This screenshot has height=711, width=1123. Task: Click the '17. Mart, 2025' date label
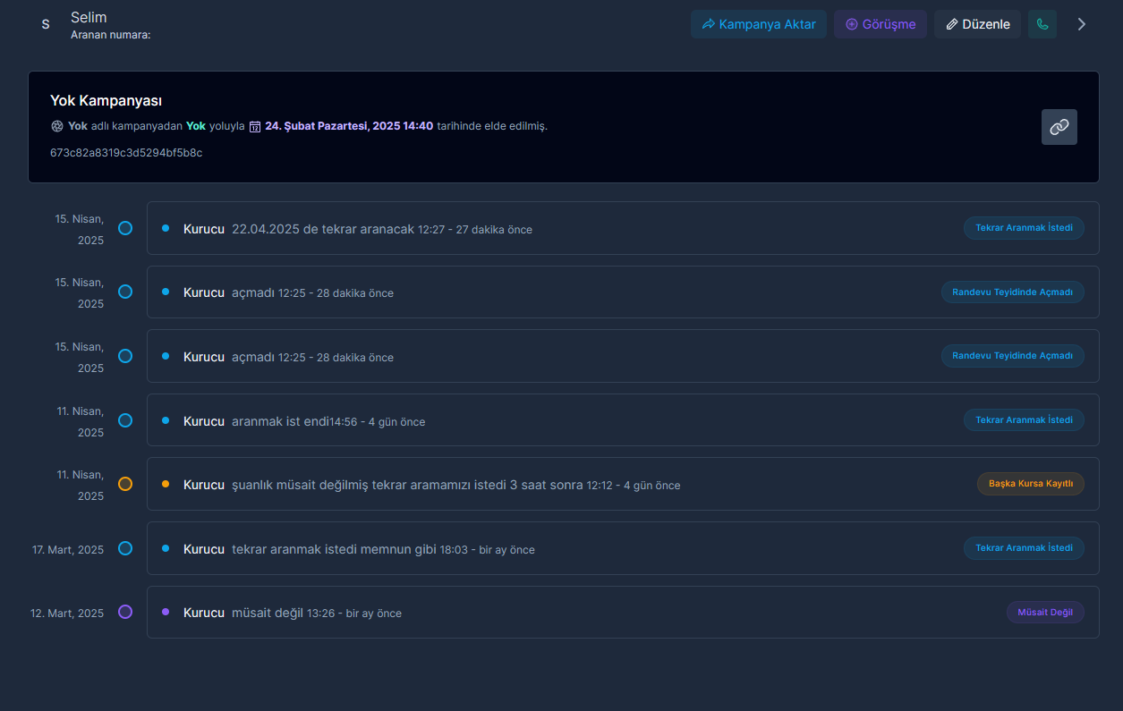point(68,549)
